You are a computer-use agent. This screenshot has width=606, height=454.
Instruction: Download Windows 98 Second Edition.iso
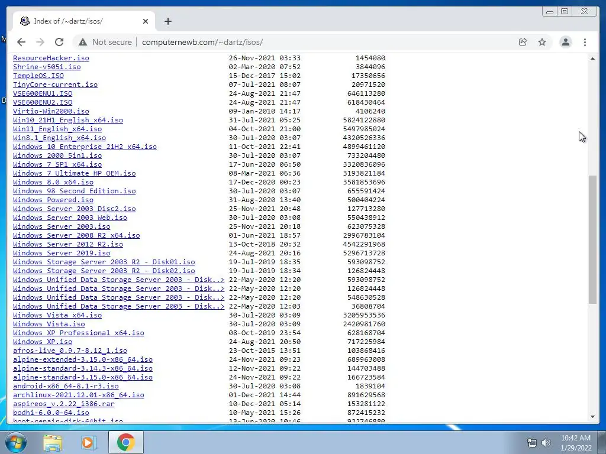coord(74,191)
